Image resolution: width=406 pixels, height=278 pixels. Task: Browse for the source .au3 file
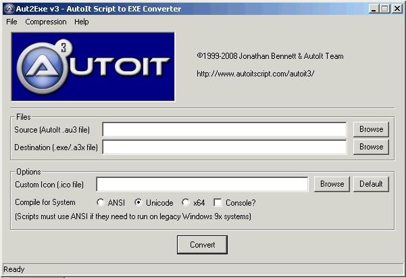(371, 129)
